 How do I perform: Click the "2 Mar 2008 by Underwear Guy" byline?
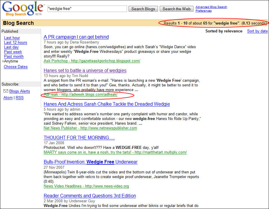(x=69, y=201)
